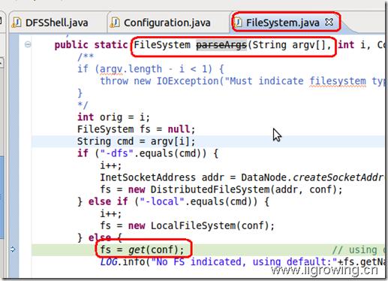Click the Java file icon on DFSShell.java tab

click(x=17, y=23)
